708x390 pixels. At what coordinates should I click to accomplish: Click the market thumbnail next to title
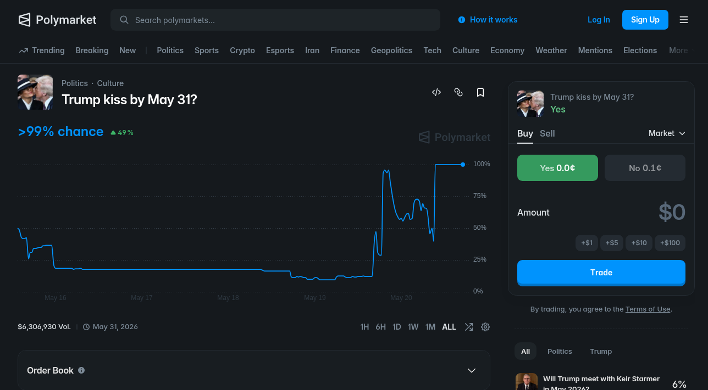pos(35,92)
